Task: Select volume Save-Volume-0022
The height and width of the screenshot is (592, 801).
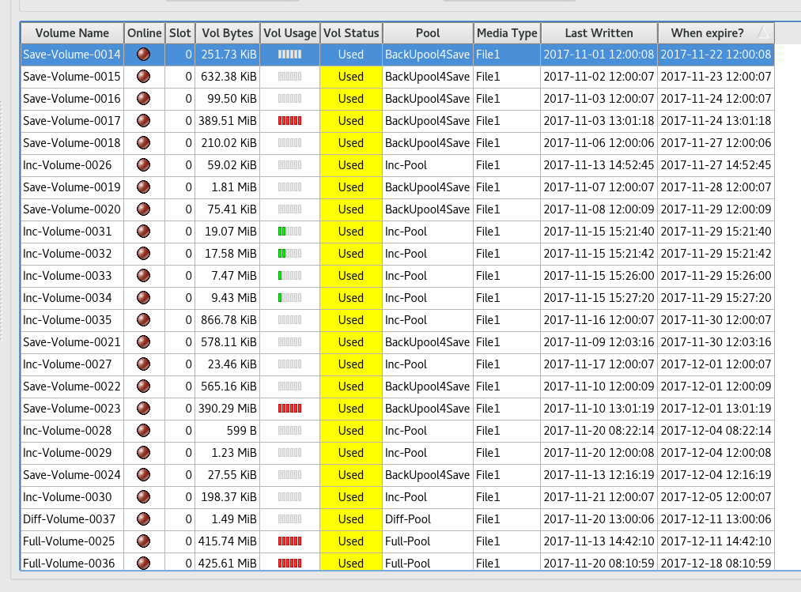Action: pos(72,386)
